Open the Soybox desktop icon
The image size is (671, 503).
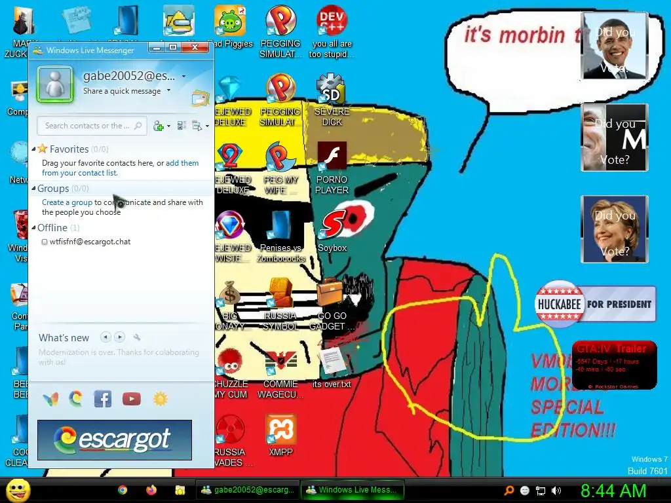(x=332, y=231)
